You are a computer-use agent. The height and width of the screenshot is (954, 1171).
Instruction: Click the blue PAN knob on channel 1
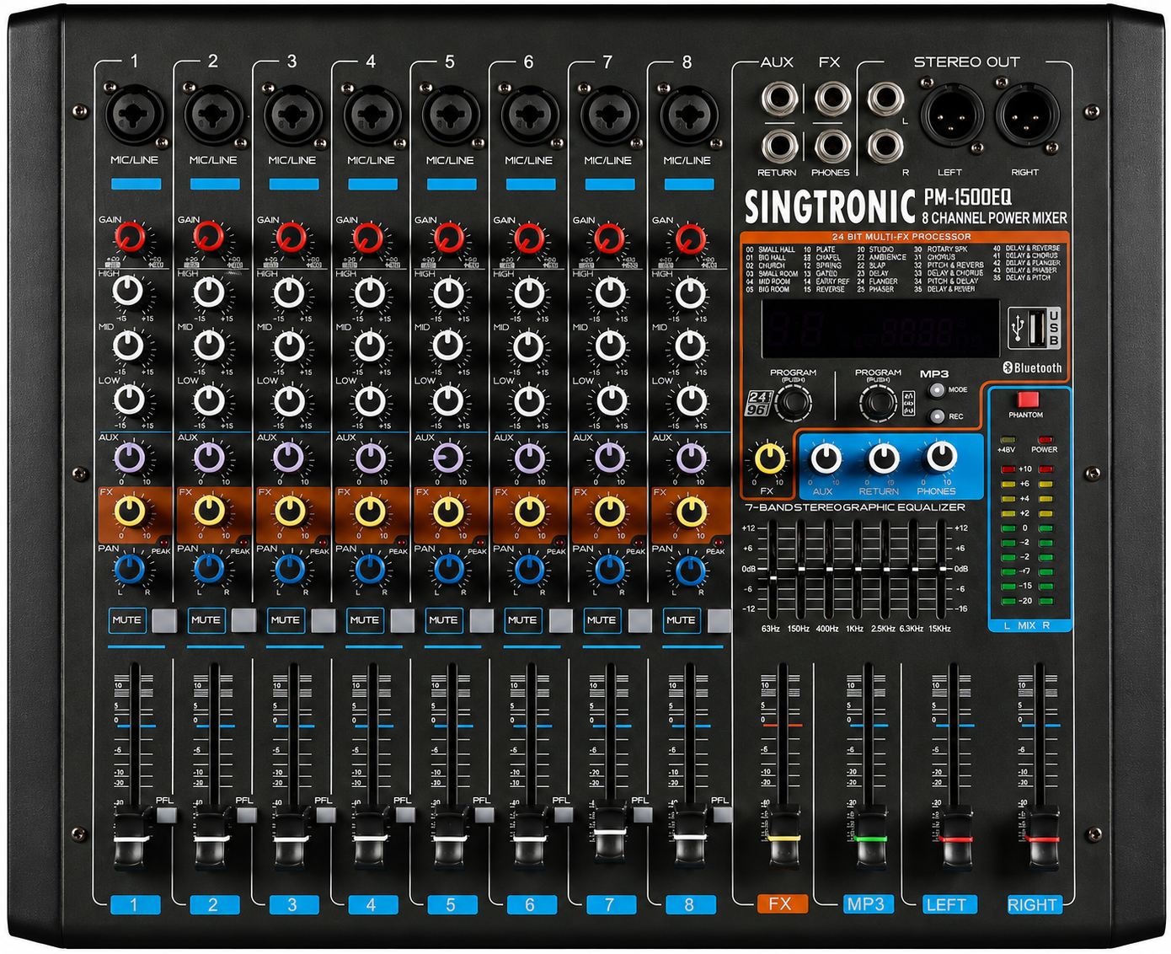coord(130,570)
